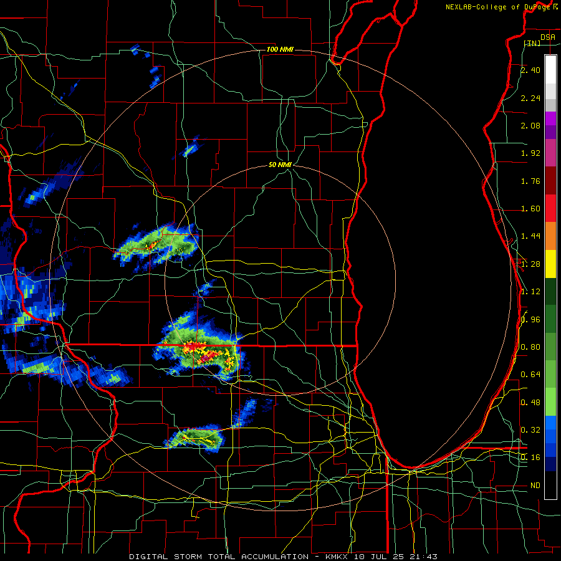Viewport: 561px width, 561px height.
Task: Click the [IN] units label
Action: click(x=532, y=43)
